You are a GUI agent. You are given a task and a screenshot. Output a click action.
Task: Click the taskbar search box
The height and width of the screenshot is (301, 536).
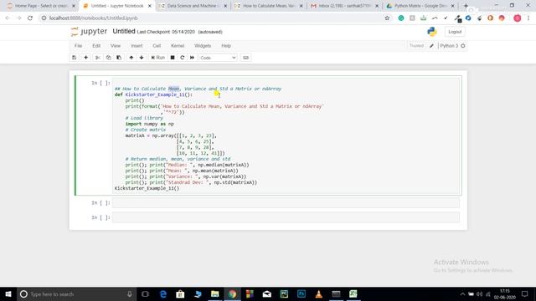[76, 293]
